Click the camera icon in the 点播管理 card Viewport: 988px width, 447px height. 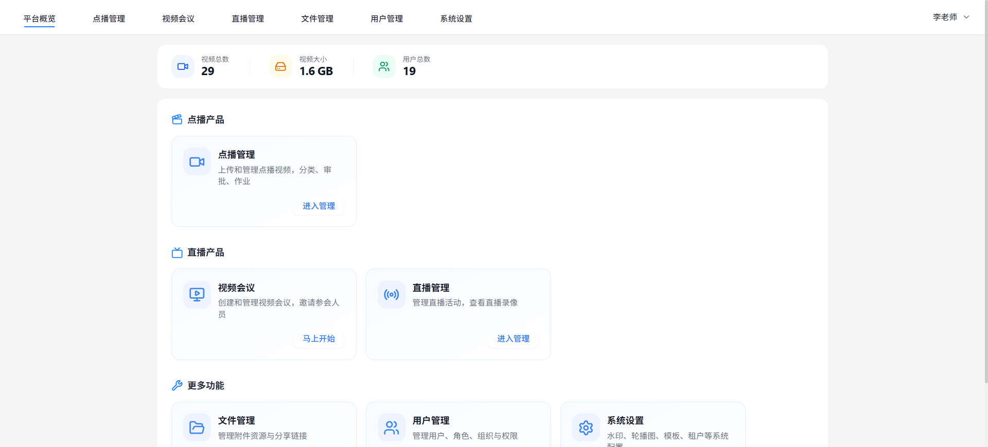point(197,162)
